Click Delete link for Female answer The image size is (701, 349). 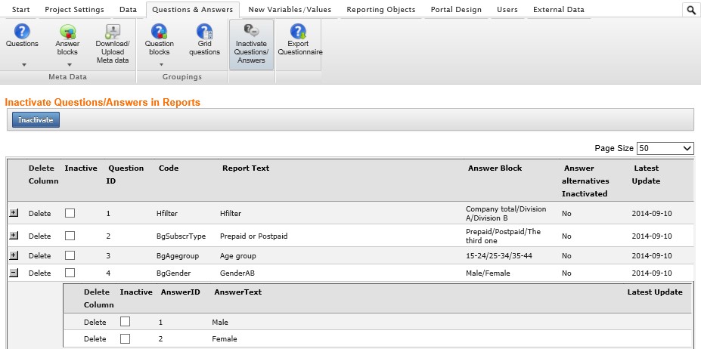click(95, 339)
